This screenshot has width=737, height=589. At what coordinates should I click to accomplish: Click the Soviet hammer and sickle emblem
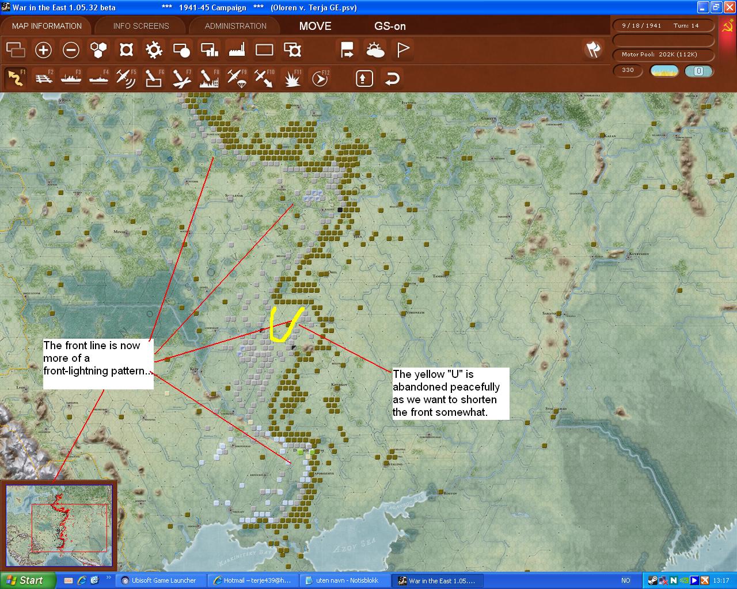point(728,26)
